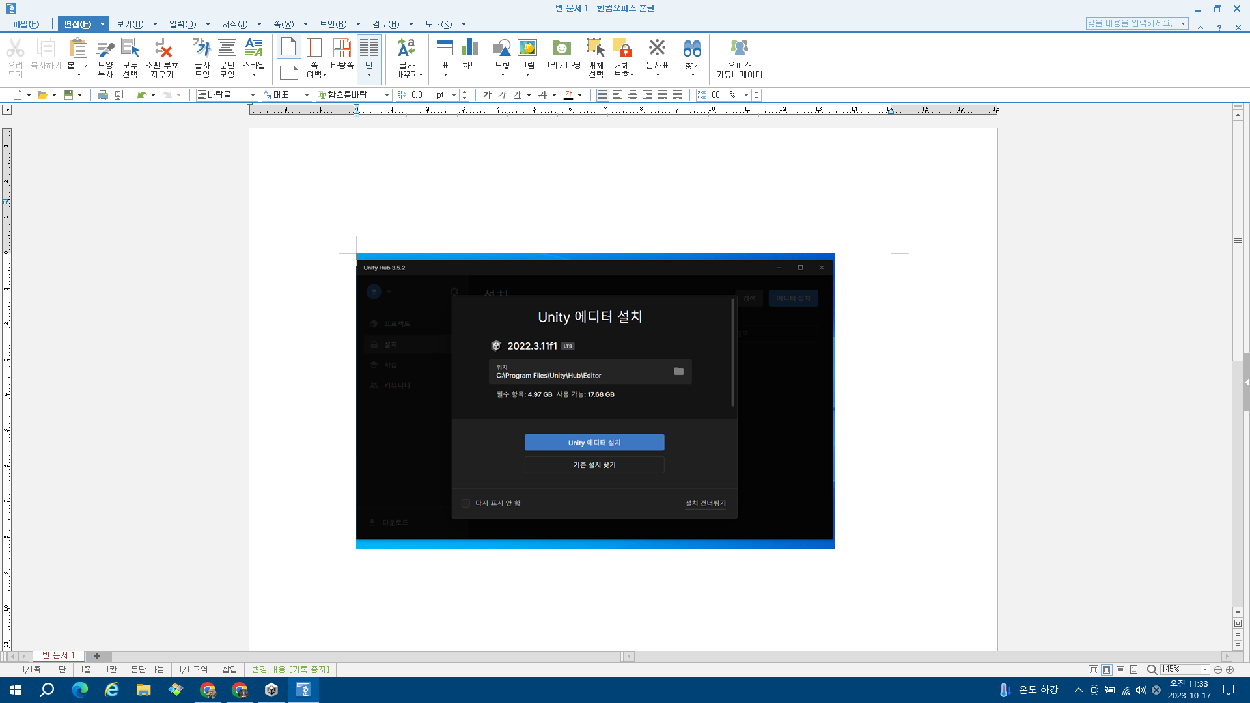Screen dimensions: 1250x703
Task: Open the font size unit pt dropdown
Action: point(454,95)
